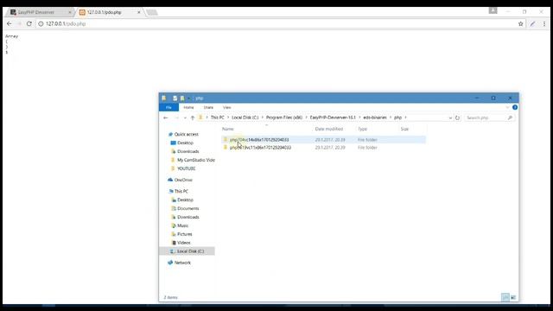
Task: Sort files by the Type column
Action: 363,129
